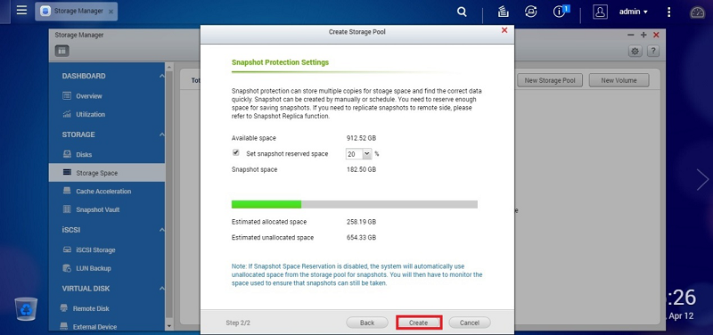Click the search magnifier icon
The image size is (713, 335).
(x=462, y=12)
